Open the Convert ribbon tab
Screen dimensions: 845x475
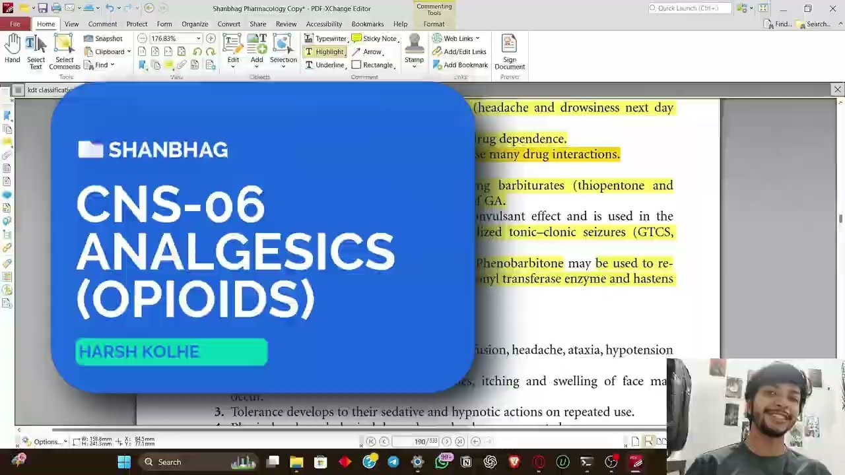[x=229, y=24]
